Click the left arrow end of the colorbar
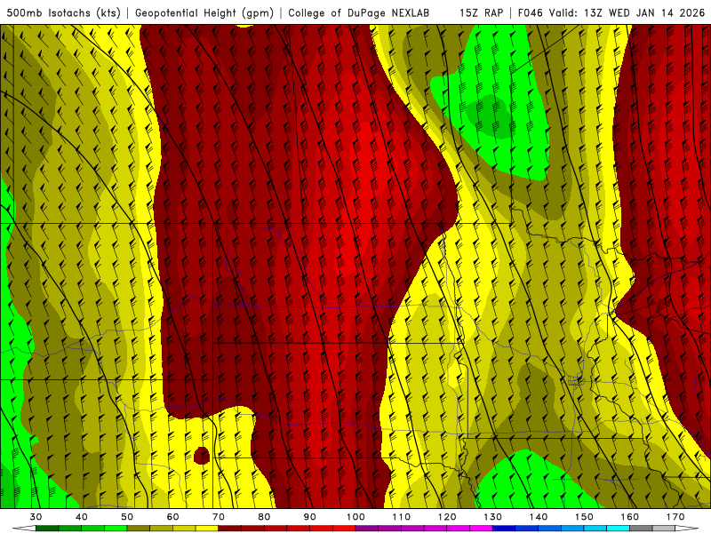The image size is (711, 533). (x=24, y=529)
